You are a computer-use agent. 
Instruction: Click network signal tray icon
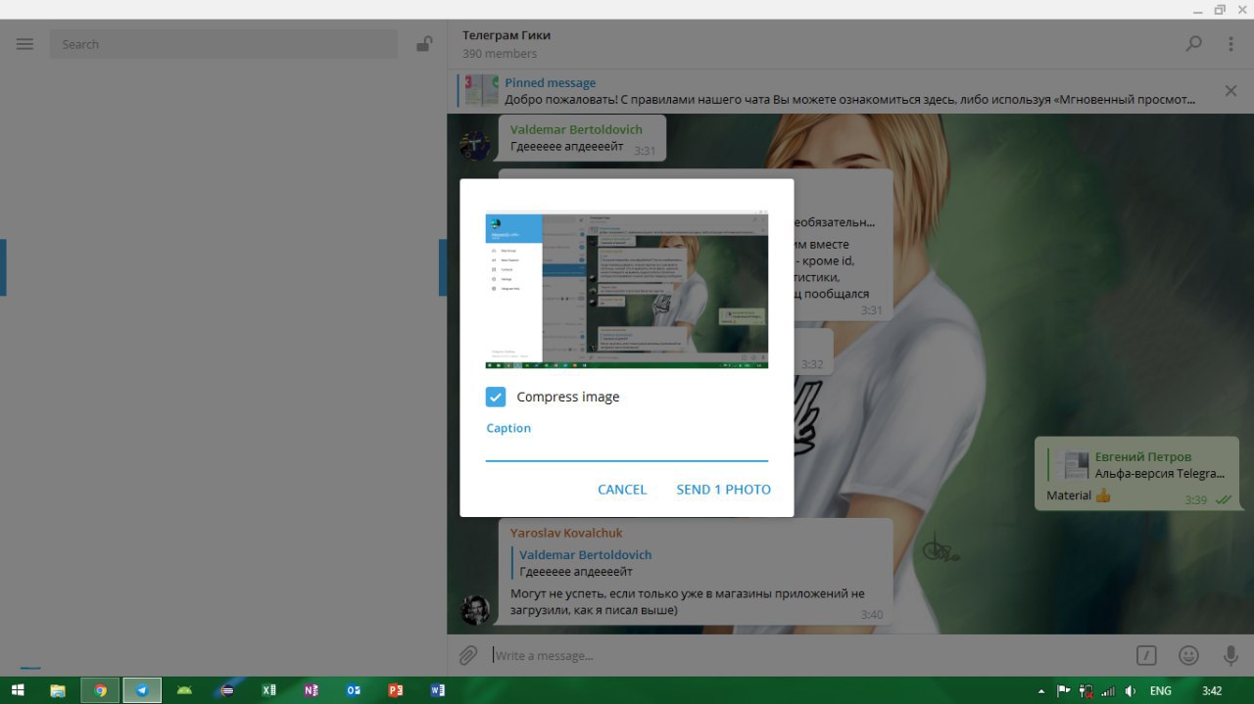pos(1108,690)
